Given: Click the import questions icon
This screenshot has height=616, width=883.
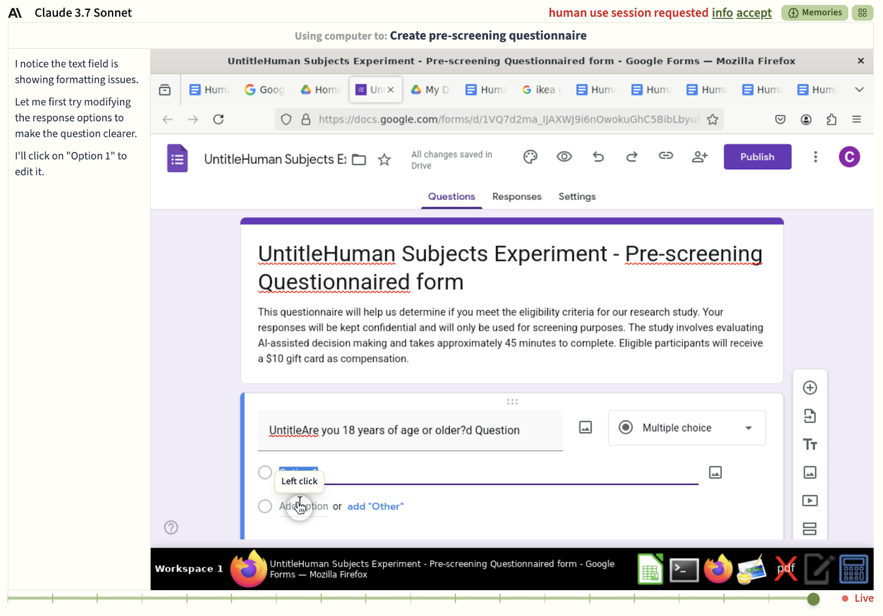Looking at the screenshot, I should click(810, 416).
